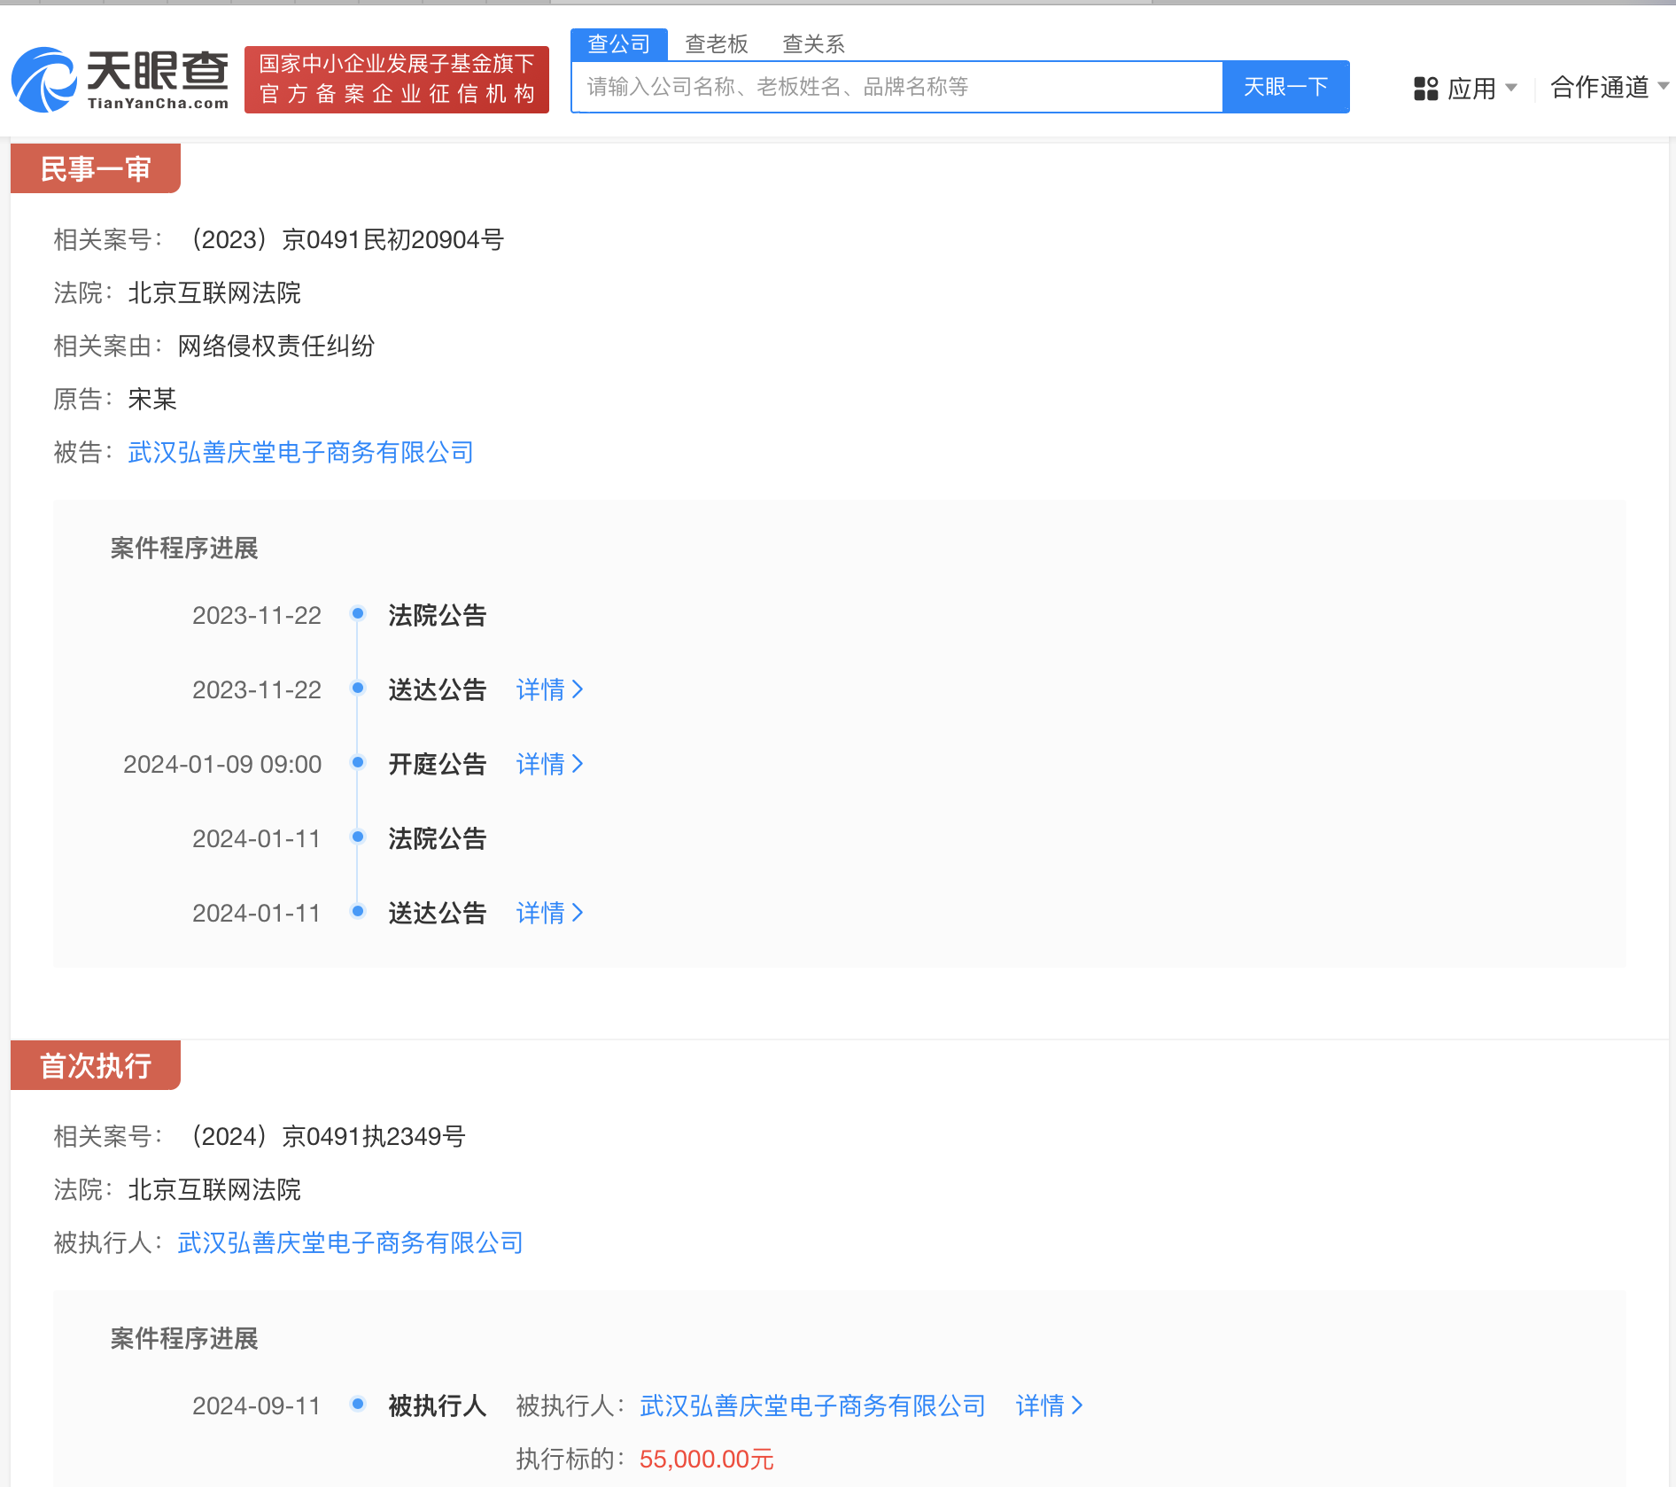Click the 民事一审 red label
Screen dimensions: 1676x1487
click(94, 168)
